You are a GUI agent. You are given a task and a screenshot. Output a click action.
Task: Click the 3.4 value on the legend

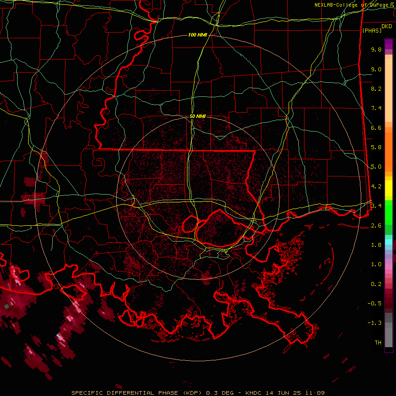click(x=376, y=206)
